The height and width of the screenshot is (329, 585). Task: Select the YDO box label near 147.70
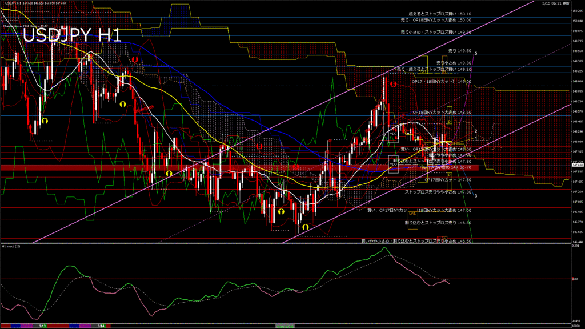click(x=392, y=164)
